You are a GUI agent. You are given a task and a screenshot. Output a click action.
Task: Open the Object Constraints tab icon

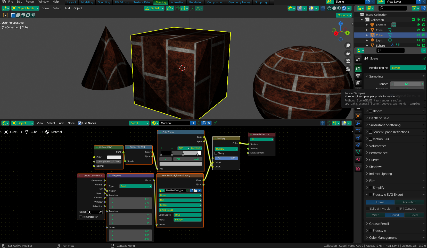pyautogui.click(x=358, y=145)
